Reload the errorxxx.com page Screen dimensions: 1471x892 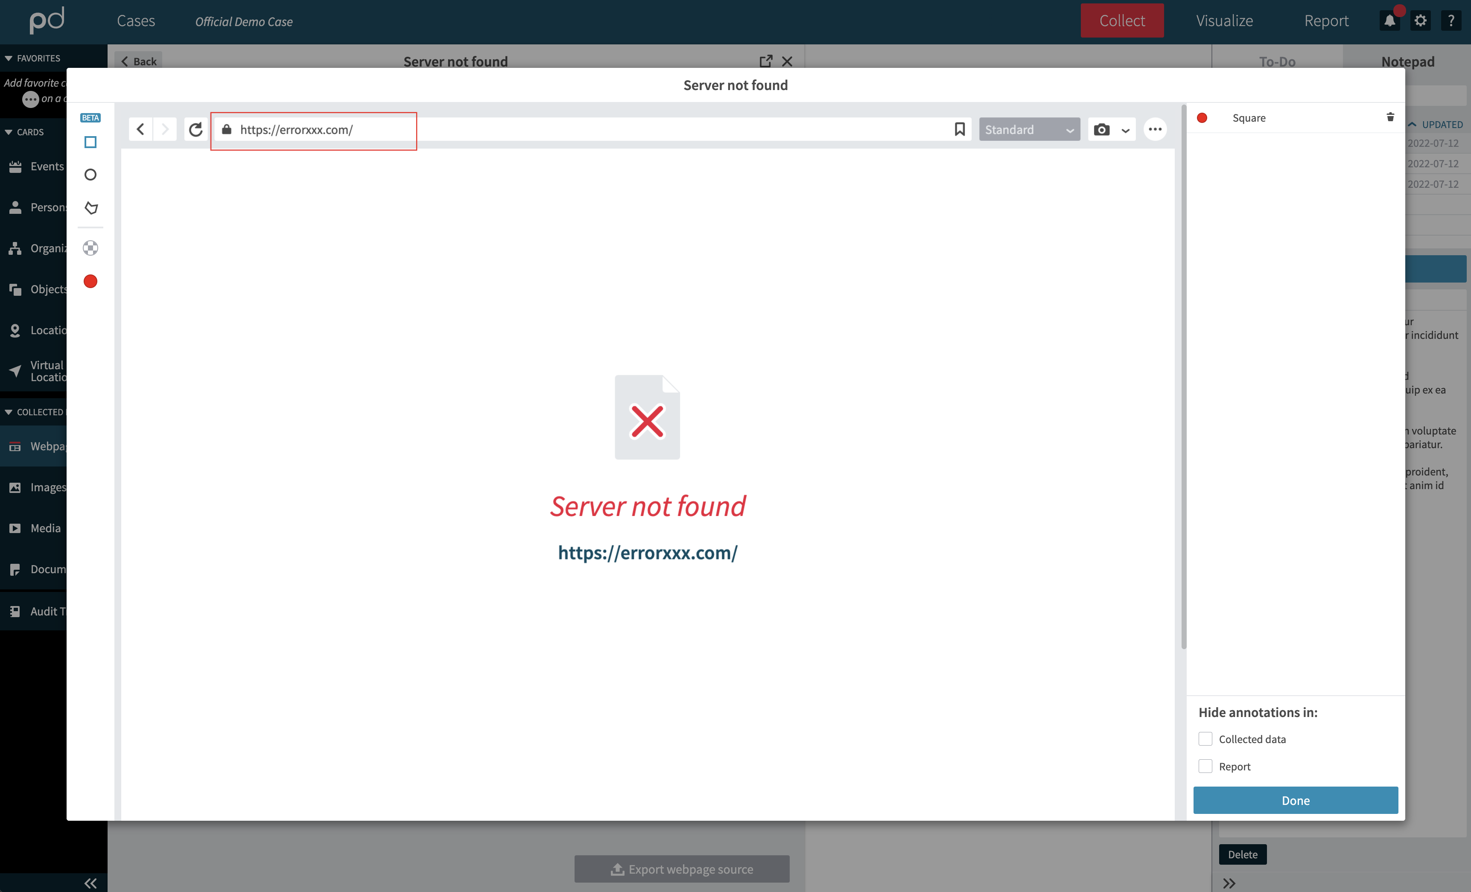196,130
